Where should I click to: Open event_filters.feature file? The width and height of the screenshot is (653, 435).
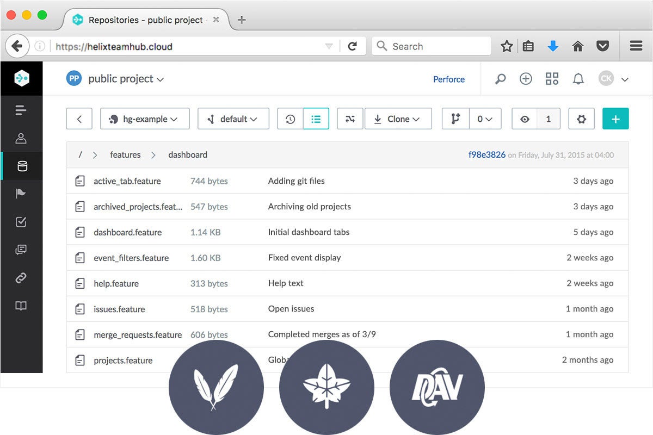click(x=131, y=258)
